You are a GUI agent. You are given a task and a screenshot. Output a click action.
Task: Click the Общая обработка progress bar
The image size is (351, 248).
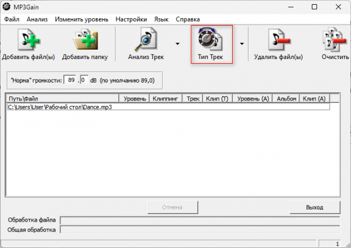[200, 230]
